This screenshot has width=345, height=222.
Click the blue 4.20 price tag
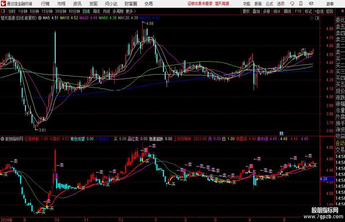coord(327,179)
